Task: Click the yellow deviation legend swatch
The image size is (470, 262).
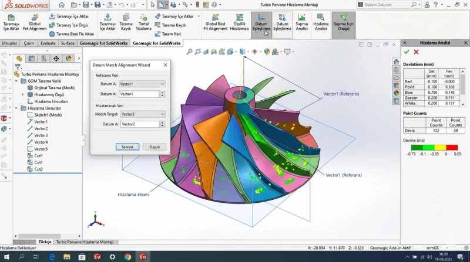Action: coord(440,147)
